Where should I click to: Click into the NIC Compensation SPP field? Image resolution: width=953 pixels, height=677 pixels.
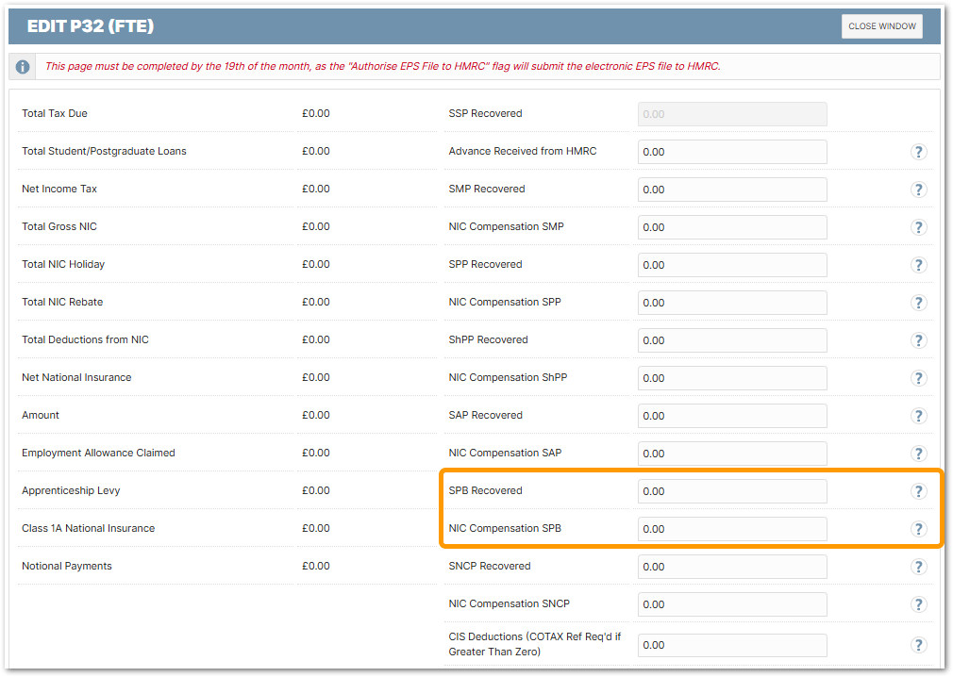pos(731,303)
